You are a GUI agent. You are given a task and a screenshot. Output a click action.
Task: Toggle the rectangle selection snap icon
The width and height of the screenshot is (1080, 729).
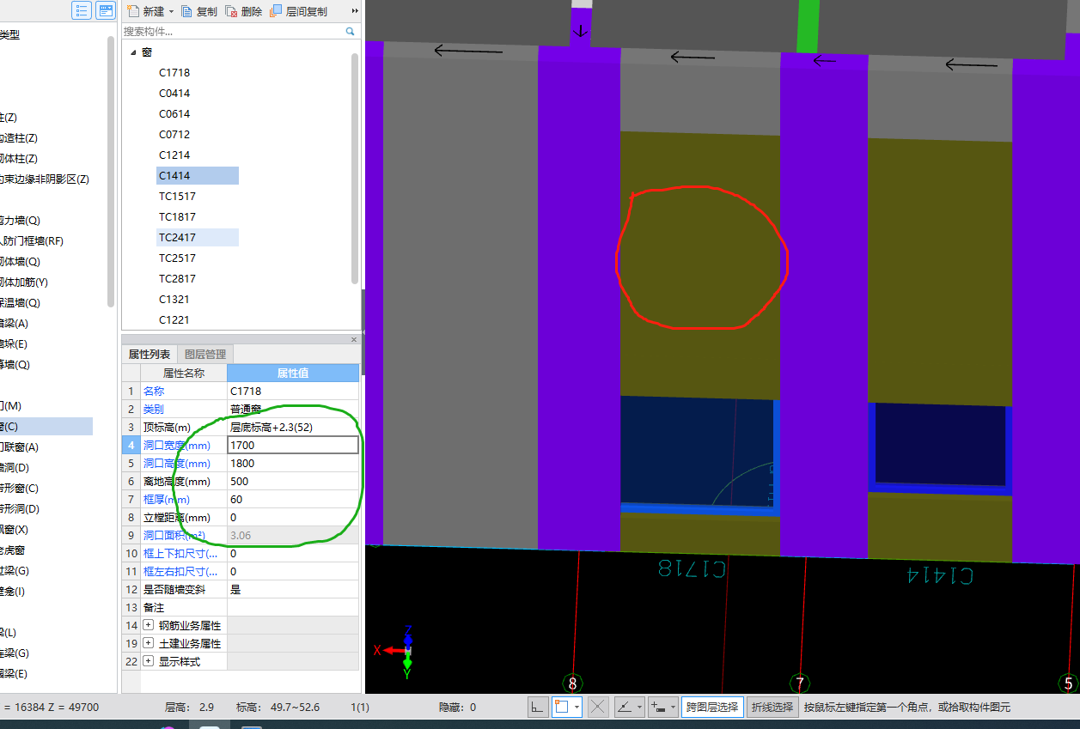[562, 708]
